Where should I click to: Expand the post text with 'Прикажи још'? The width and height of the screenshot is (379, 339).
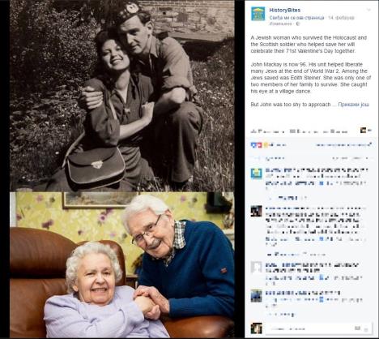click(353, 105)
